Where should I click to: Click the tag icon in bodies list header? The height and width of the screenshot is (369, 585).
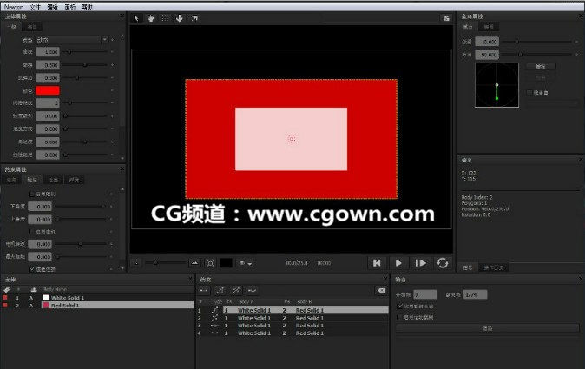(7, 289)
